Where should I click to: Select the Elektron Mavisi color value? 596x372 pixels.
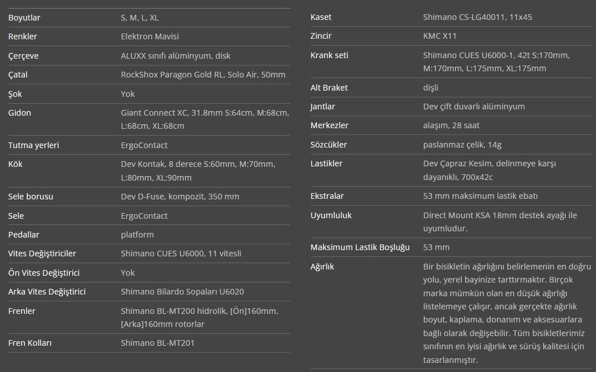150,36
